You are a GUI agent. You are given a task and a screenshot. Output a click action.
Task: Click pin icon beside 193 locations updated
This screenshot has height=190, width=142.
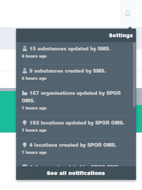(25, 123)
